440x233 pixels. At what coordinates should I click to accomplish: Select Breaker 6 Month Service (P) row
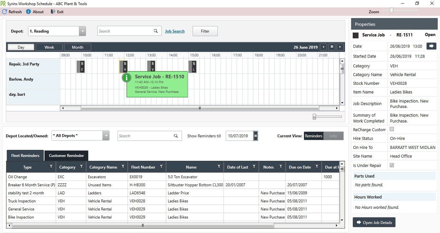click(173, 185)
